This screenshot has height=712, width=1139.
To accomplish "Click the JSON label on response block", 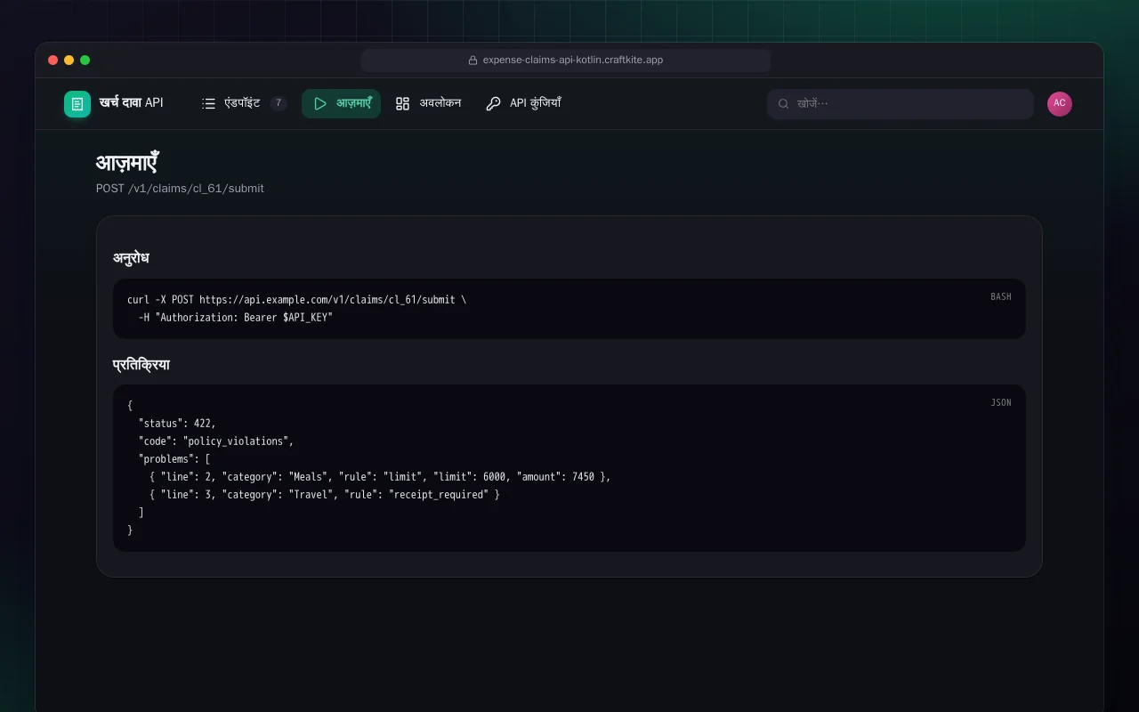I will pos(1001,402).
